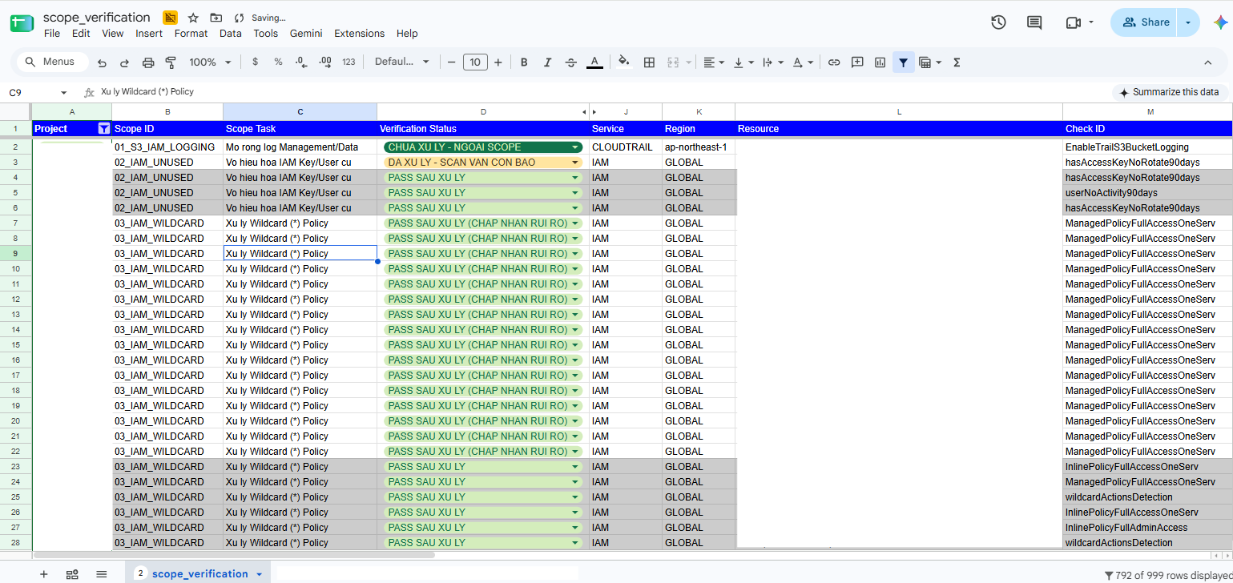Open the Data menu

231,34
